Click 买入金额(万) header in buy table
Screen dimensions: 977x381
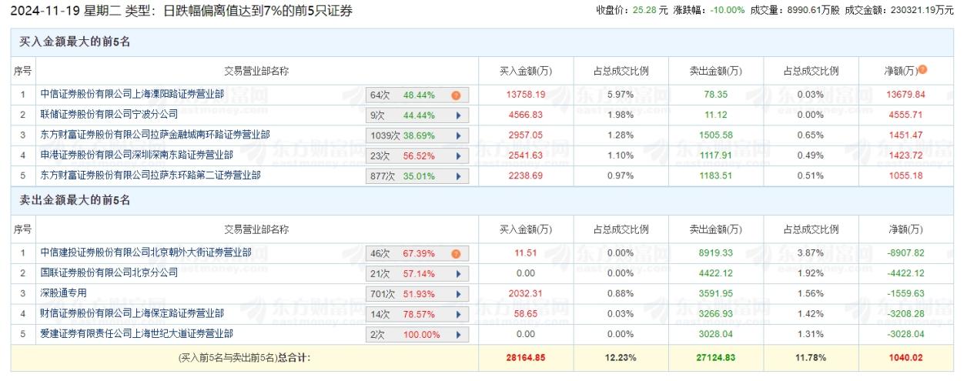click(x=526, y=71)
